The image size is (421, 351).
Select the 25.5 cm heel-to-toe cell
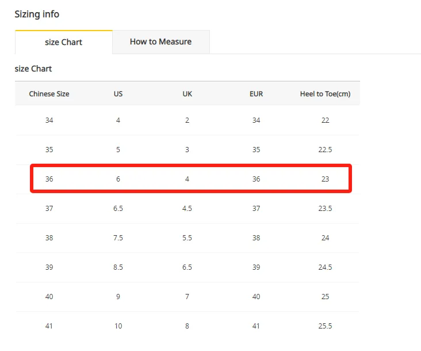click(325, 326)
